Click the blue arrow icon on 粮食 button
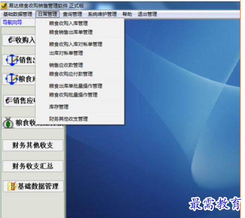Screen dimensions: 245x218 (12, 79)
